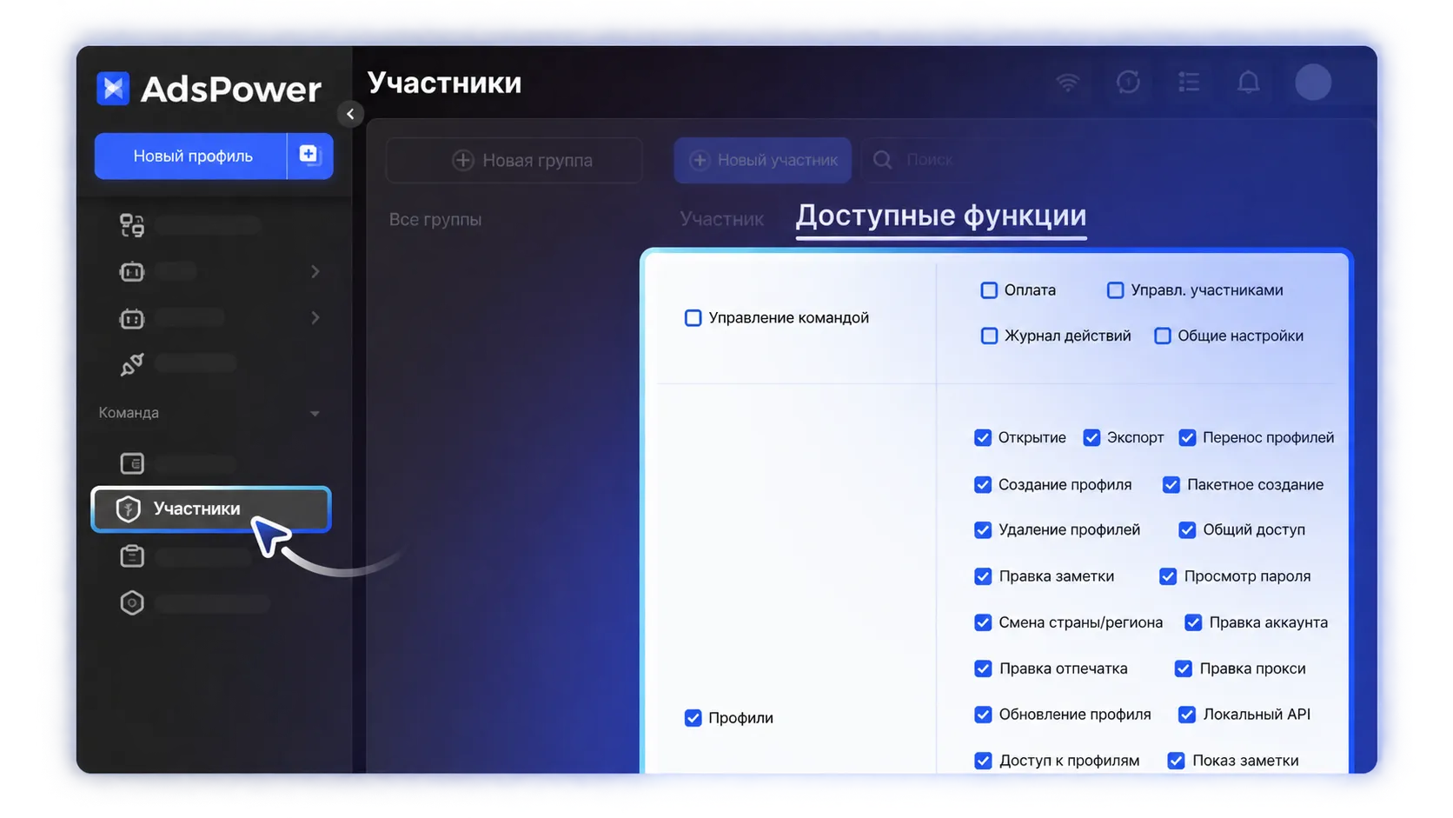Open the clipboard sidebar icon below Участники
The image size is (1453, 818).
coord(132,556)
